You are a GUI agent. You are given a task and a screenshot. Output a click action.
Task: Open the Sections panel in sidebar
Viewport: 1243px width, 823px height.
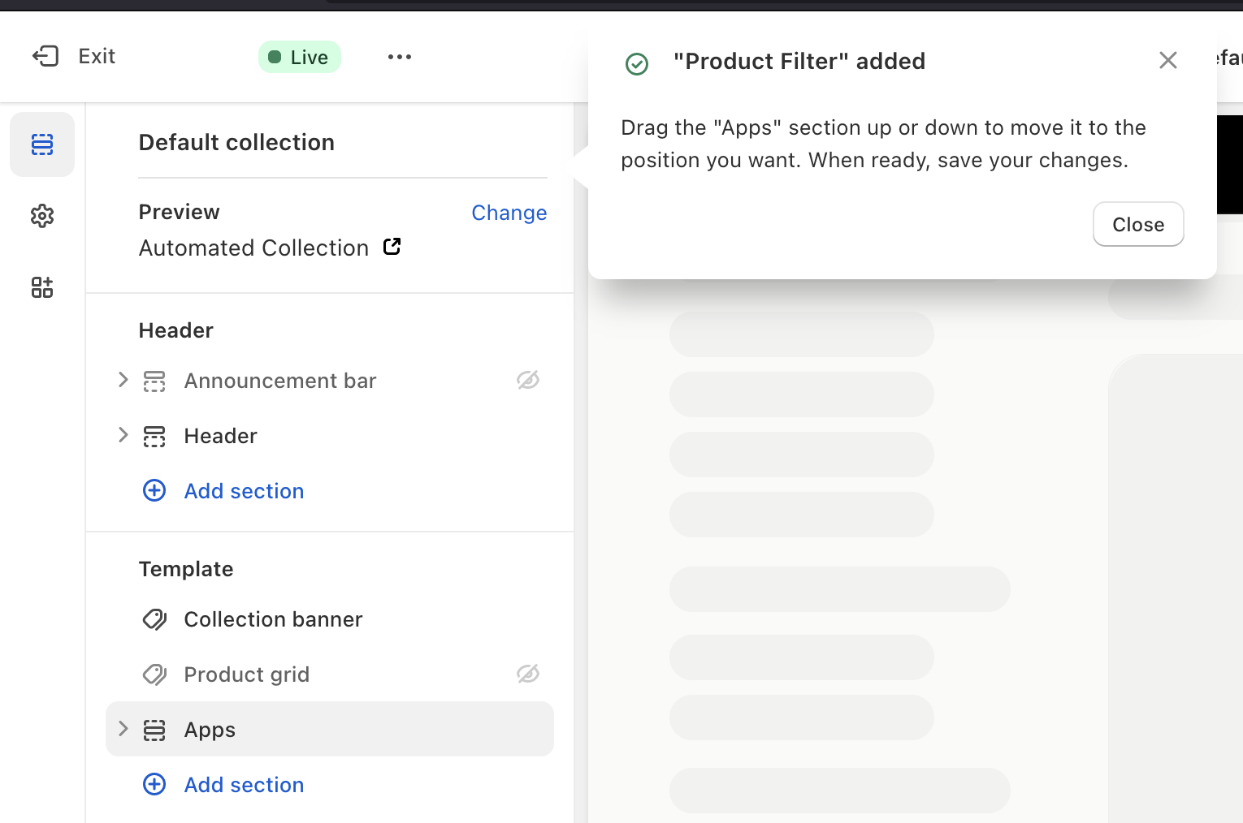(42, 144)
